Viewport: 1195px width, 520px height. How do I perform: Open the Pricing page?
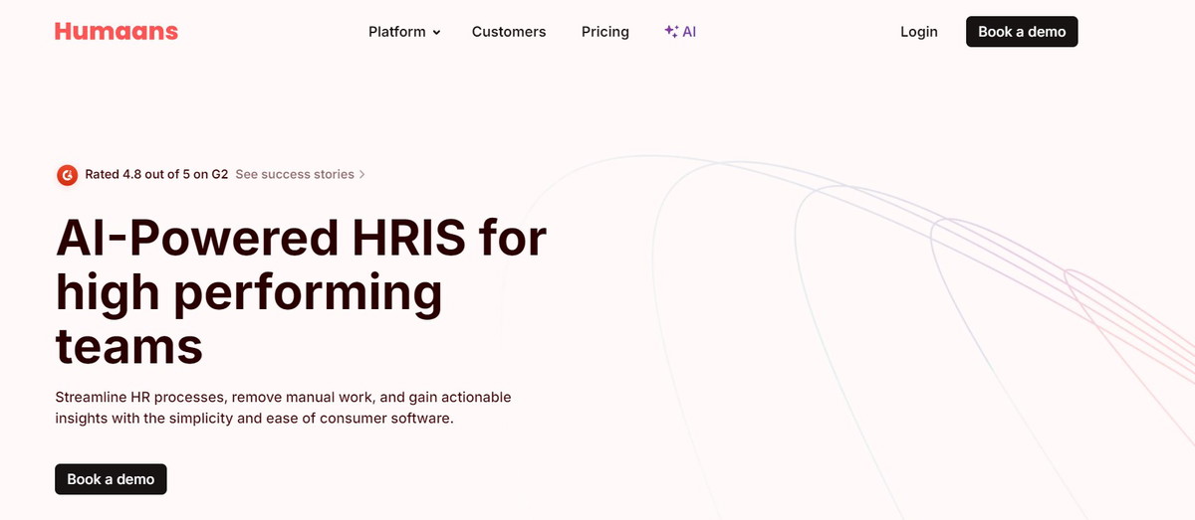605,32
